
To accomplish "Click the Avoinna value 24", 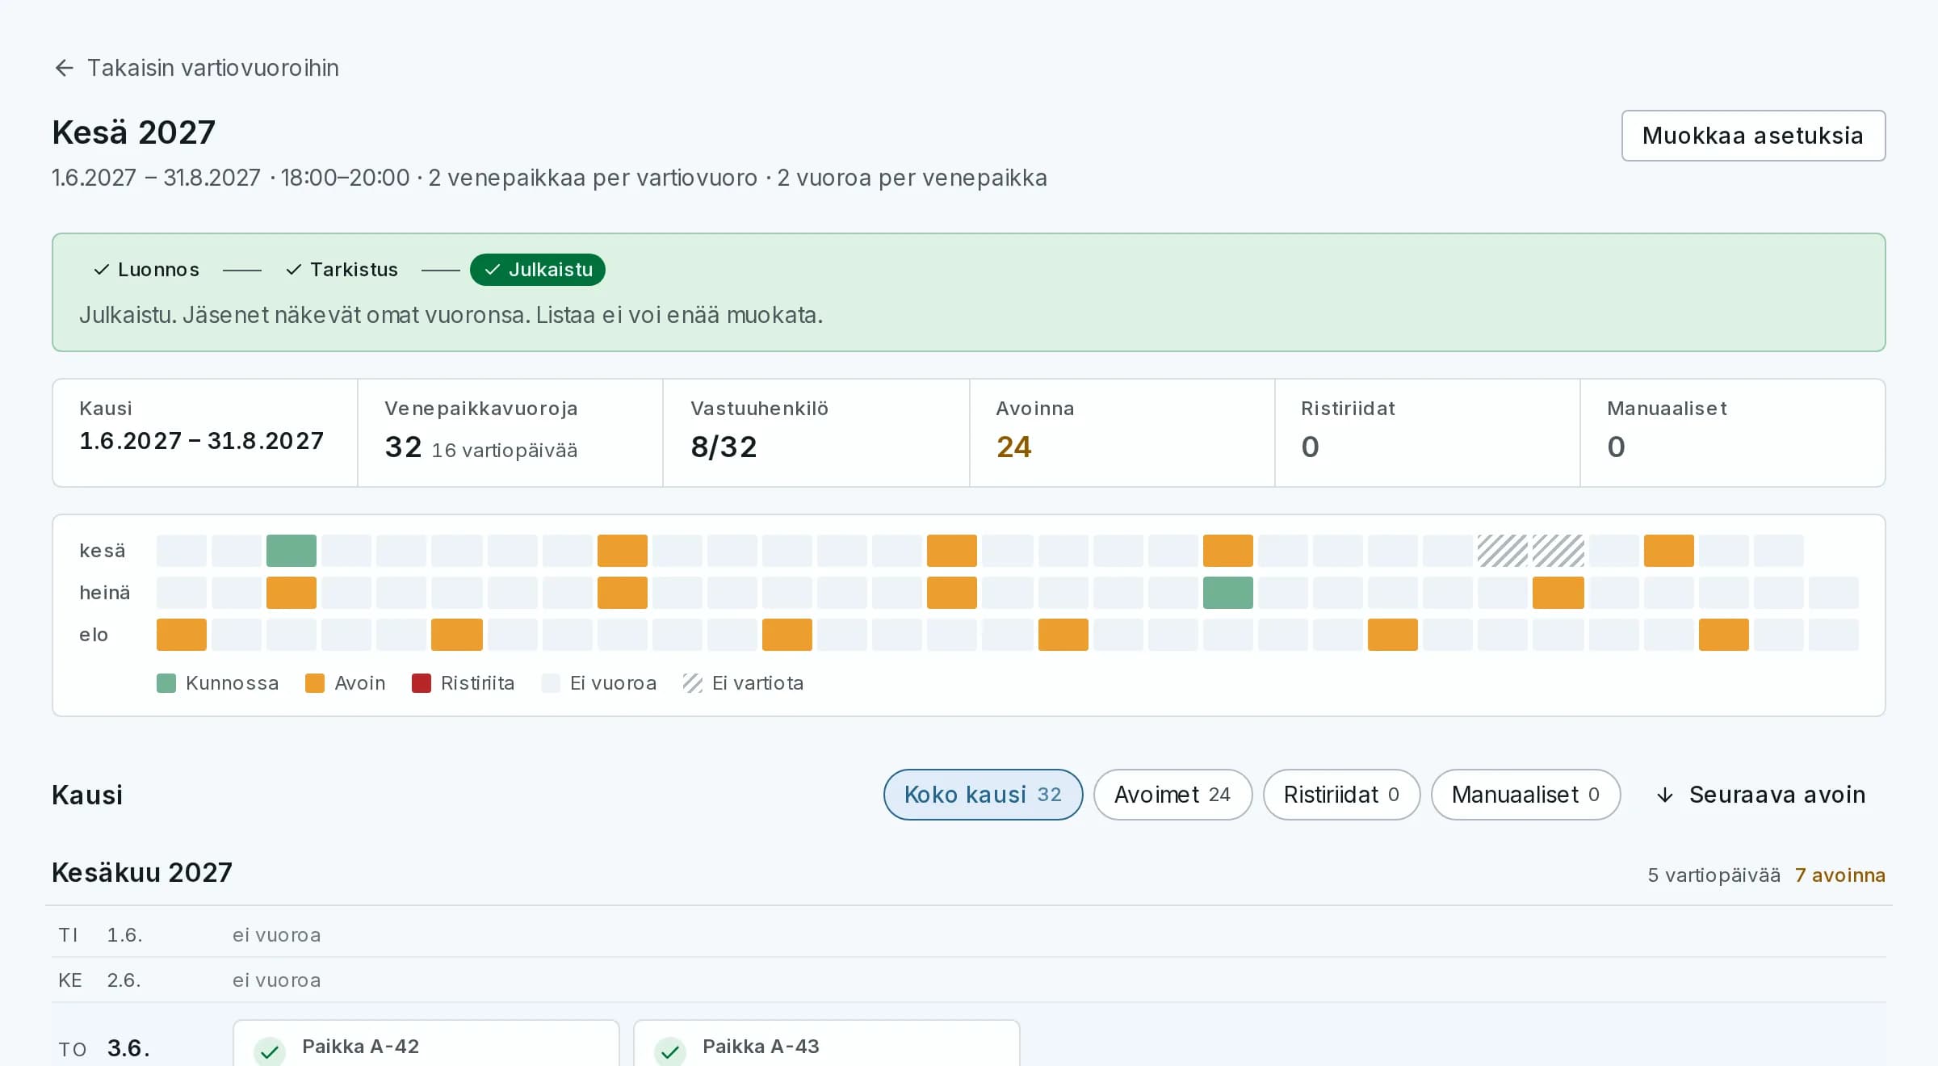I will 1014,447.
